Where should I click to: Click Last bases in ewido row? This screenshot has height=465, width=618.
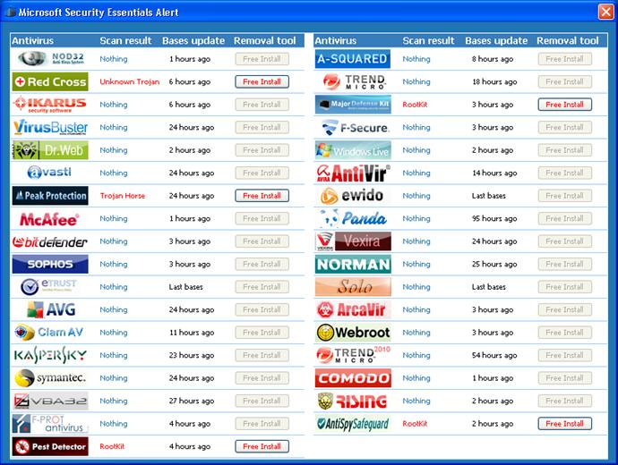click(489, 196)
